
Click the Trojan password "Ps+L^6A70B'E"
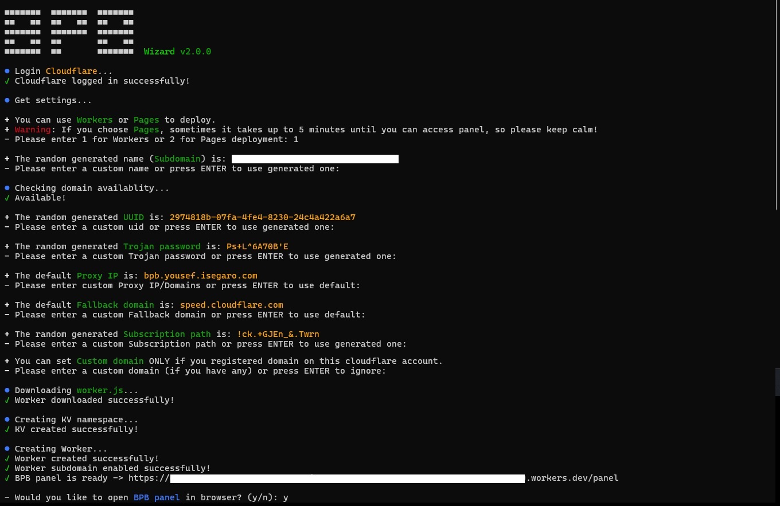(x=257, y=246)
